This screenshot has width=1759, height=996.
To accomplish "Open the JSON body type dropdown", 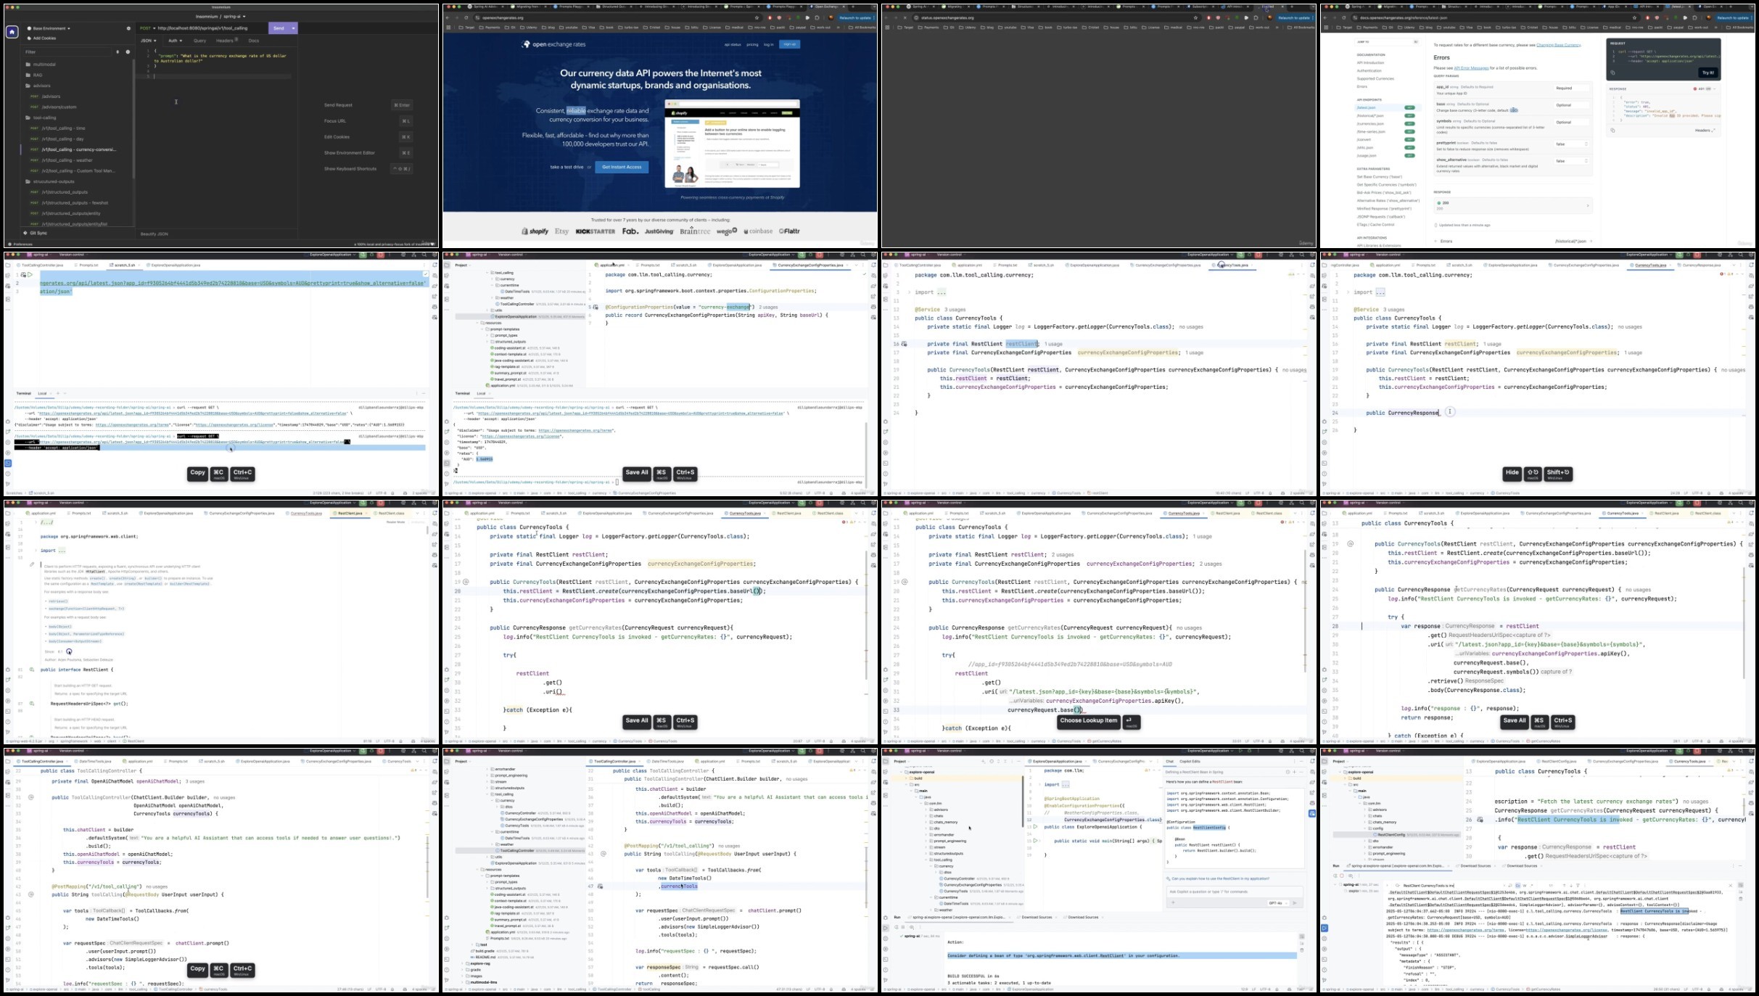I will click(x=149, y=41).
